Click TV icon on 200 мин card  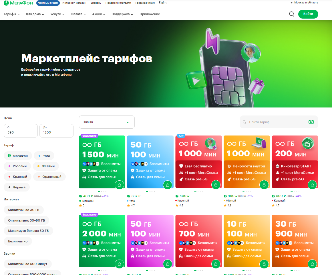point(308,144)
